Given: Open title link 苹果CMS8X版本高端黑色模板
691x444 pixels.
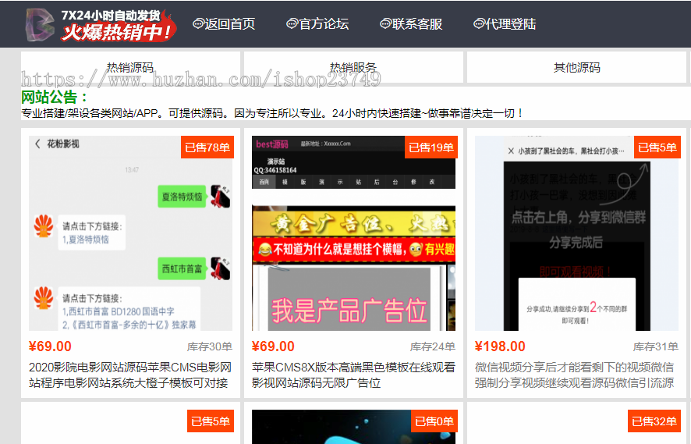Looking at the screenshot, I should click(x=353, y=375).
